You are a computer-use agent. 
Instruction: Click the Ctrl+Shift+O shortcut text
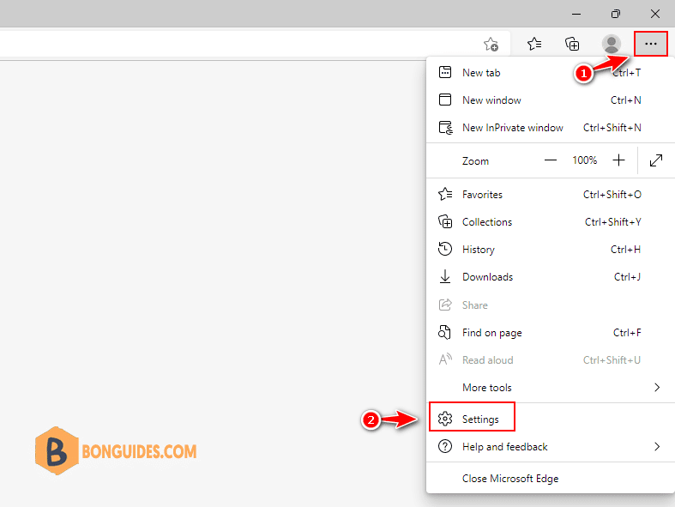pos(612,194)
